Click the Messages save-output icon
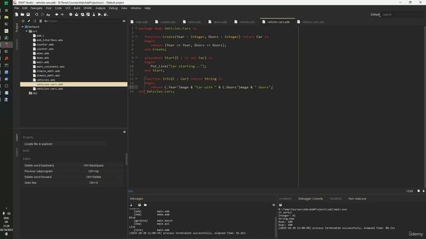Image resolution: width=426 pixels, height=239 pixels. pos(139,205)
